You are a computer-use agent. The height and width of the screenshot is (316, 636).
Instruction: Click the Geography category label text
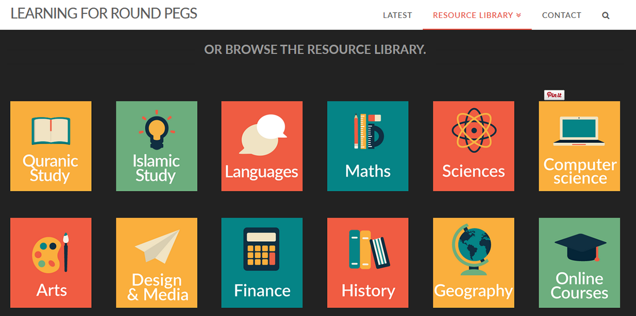tap(473, 291)
